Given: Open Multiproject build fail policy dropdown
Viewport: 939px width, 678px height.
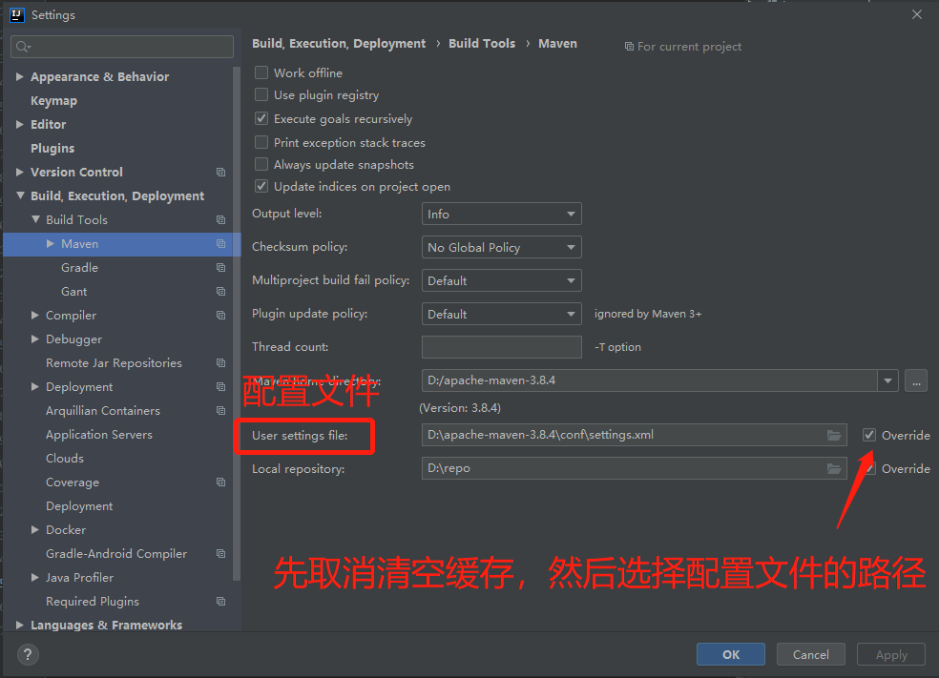Looking at the screenshot, I should [502, 280].
